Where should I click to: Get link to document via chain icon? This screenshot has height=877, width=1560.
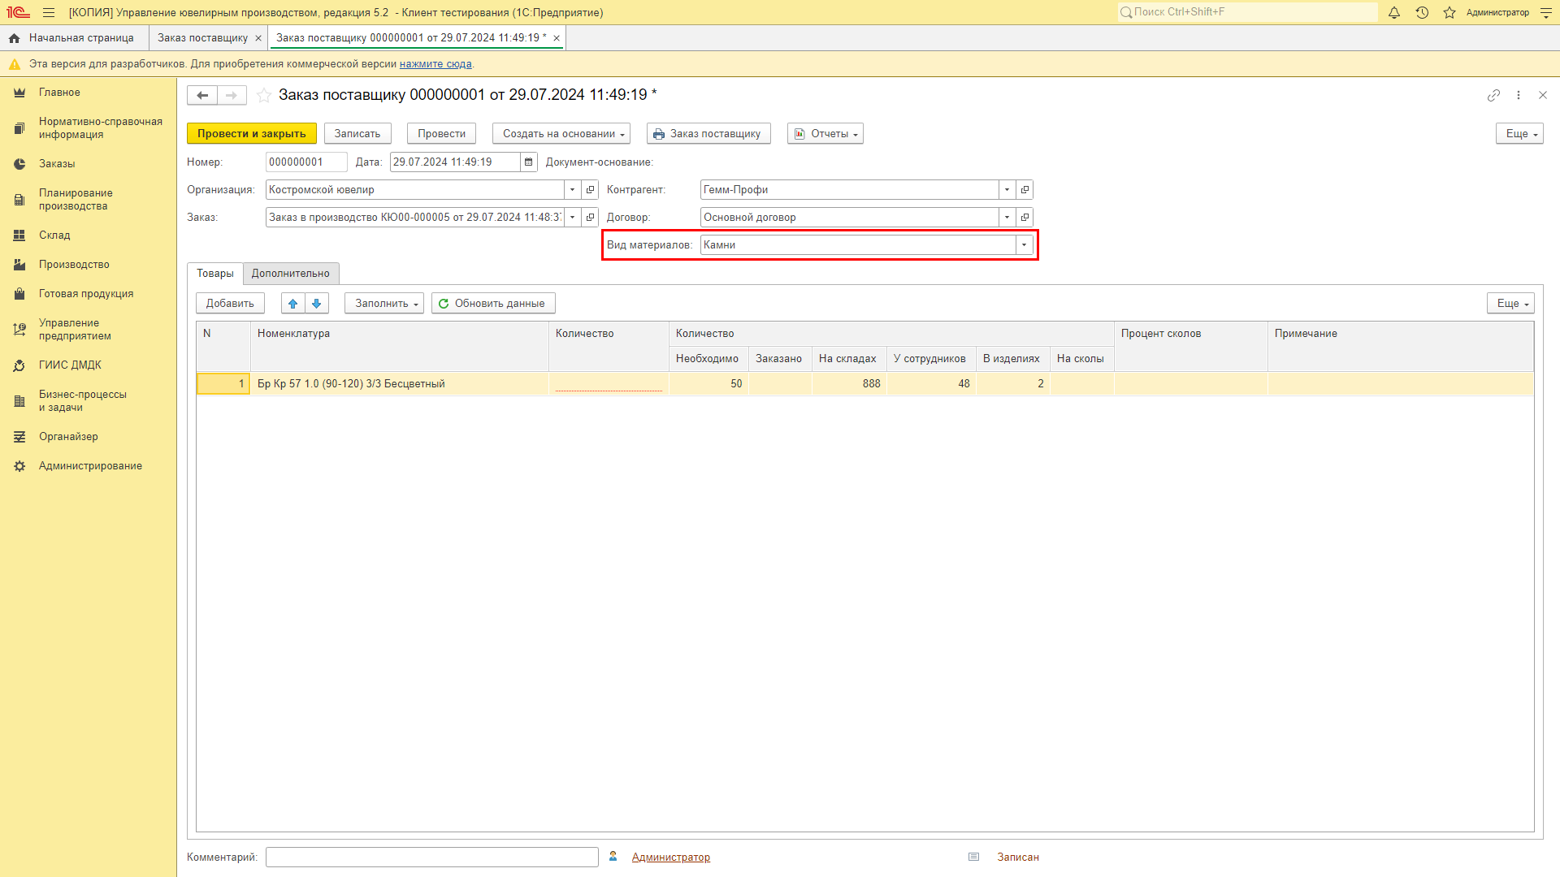click(1493, 95)
